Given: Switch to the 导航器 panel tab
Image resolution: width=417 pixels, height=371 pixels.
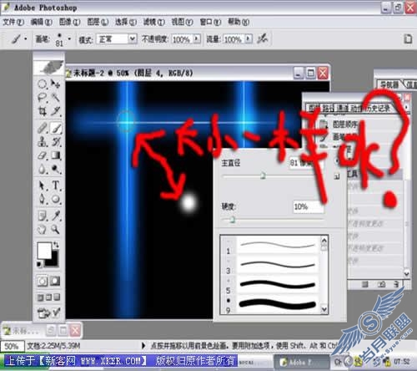Looking at the screenshot, I should (x=389, y=84).
